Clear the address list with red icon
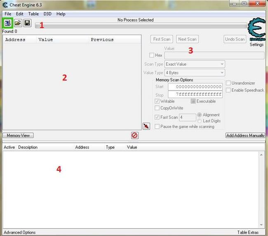The height and width of the screenshot is (236, 268). pyautogui.click(x=135, y=135)
